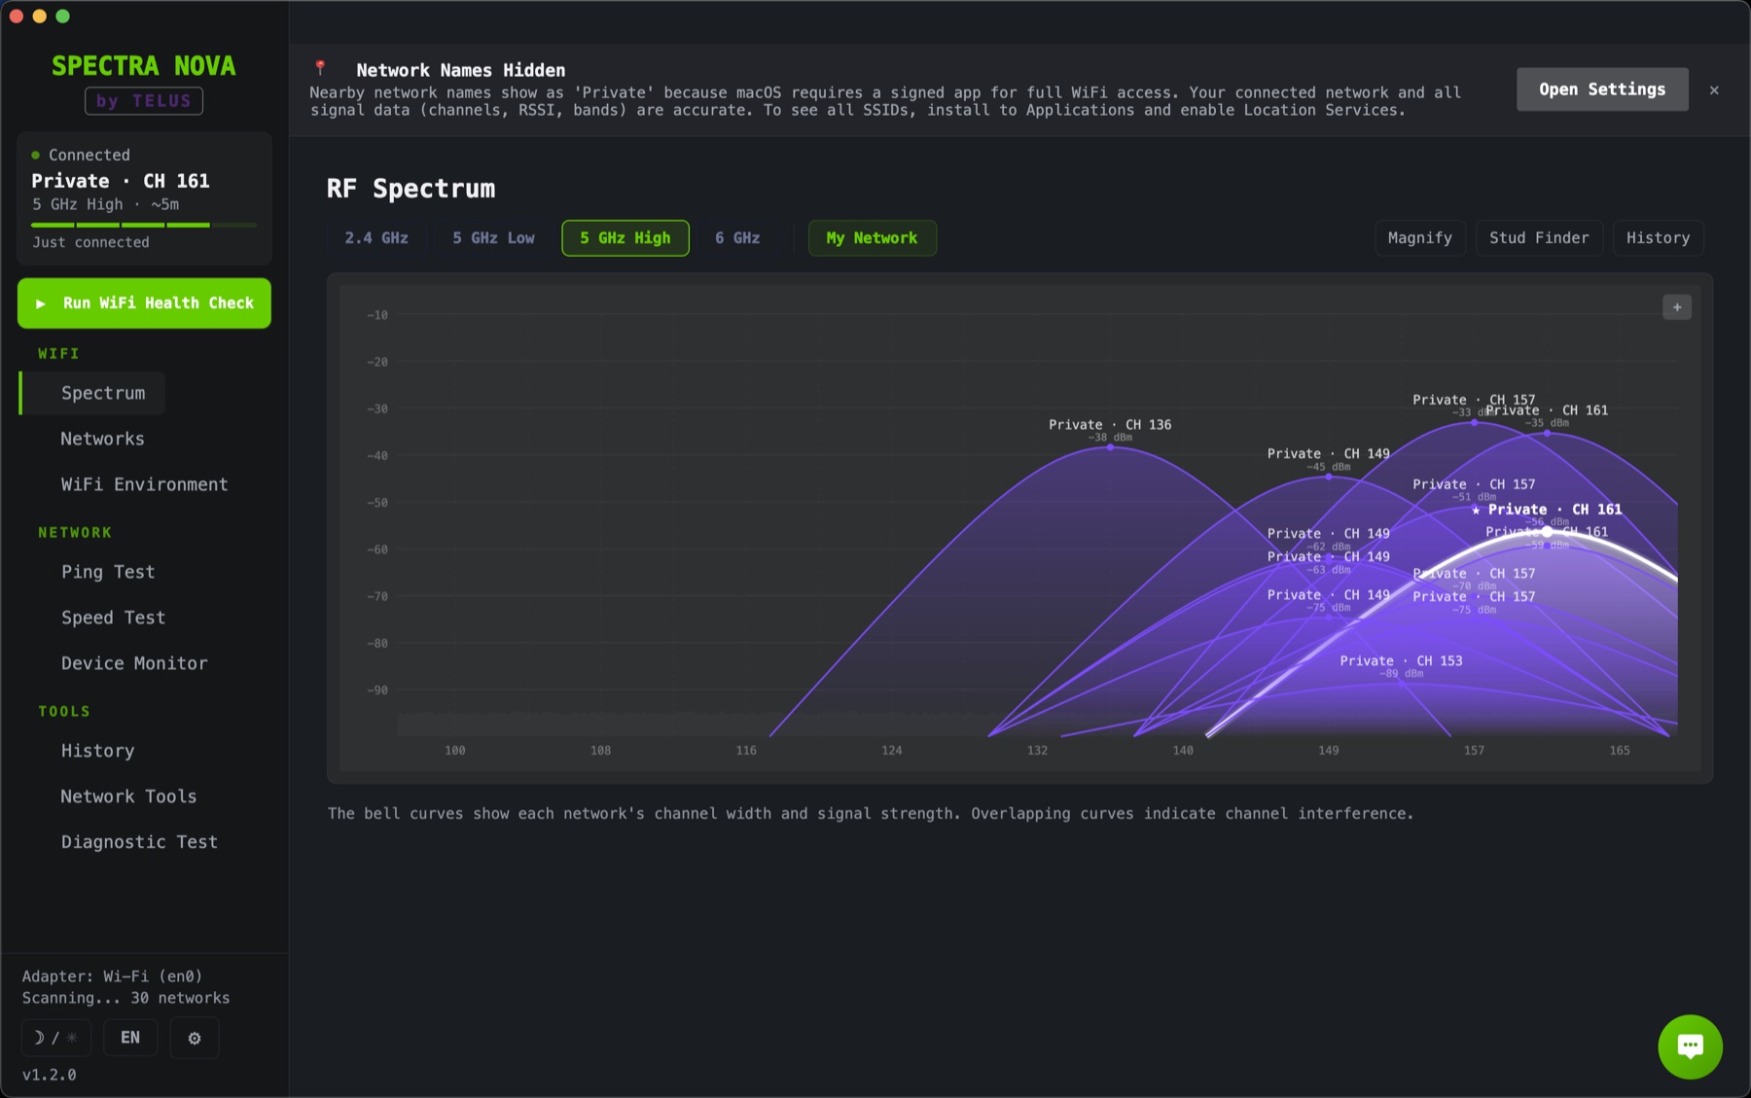Viewport: 1751px width, 1098px height.
Task: Click the Private CH 149 label at -75 dBm
Action: (1328, 595)
